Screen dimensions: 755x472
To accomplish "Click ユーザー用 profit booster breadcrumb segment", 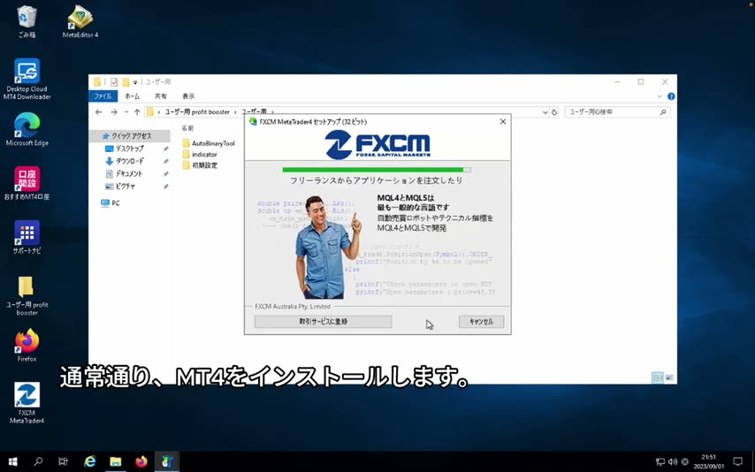I will pyautogui.click(x=197, y=111).
